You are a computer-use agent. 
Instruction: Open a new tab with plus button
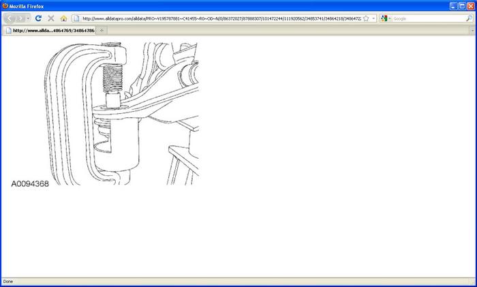pyautogui.click(x=102, y=31)
